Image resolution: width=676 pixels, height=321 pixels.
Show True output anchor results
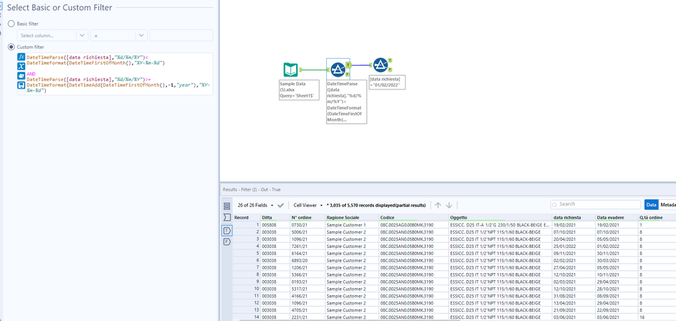pyautogui.click(x=227, y=231)
